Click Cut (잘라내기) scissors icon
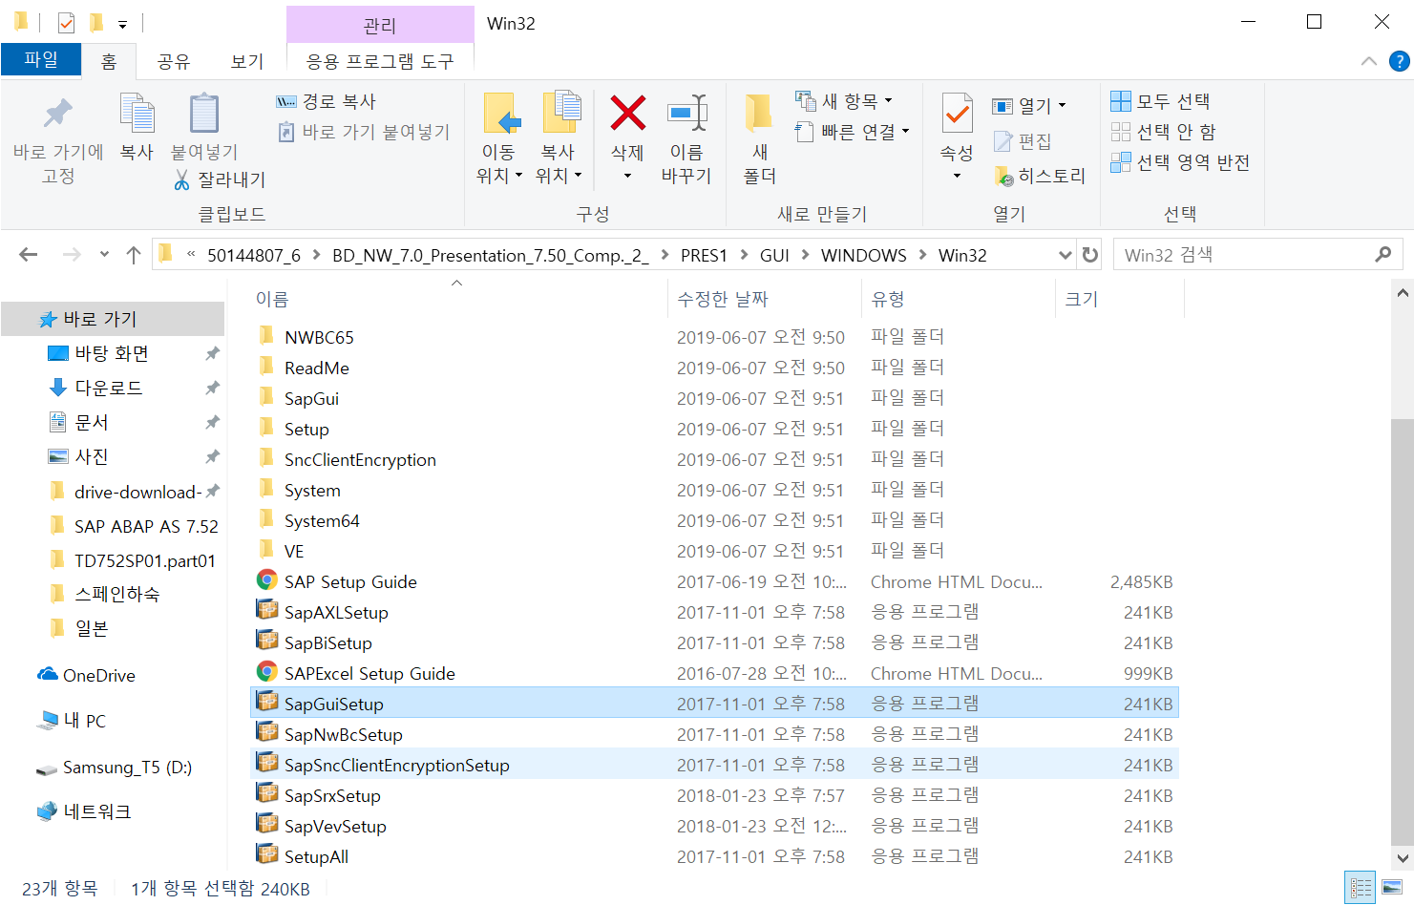Screen dimensions: 1414x905 point(181,179)
